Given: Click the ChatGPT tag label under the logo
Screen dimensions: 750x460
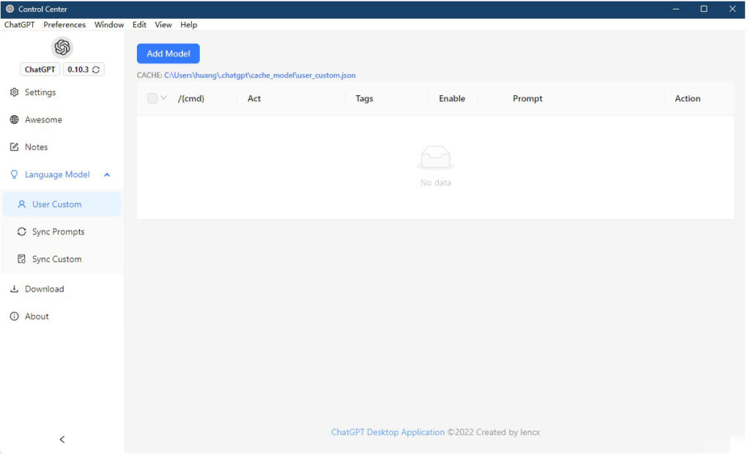Looking at the screenshot, I should tap(40, 70).
